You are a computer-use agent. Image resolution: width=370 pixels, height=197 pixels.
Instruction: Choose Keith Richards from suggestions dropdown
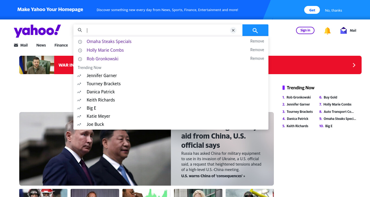tap(101, 100)
